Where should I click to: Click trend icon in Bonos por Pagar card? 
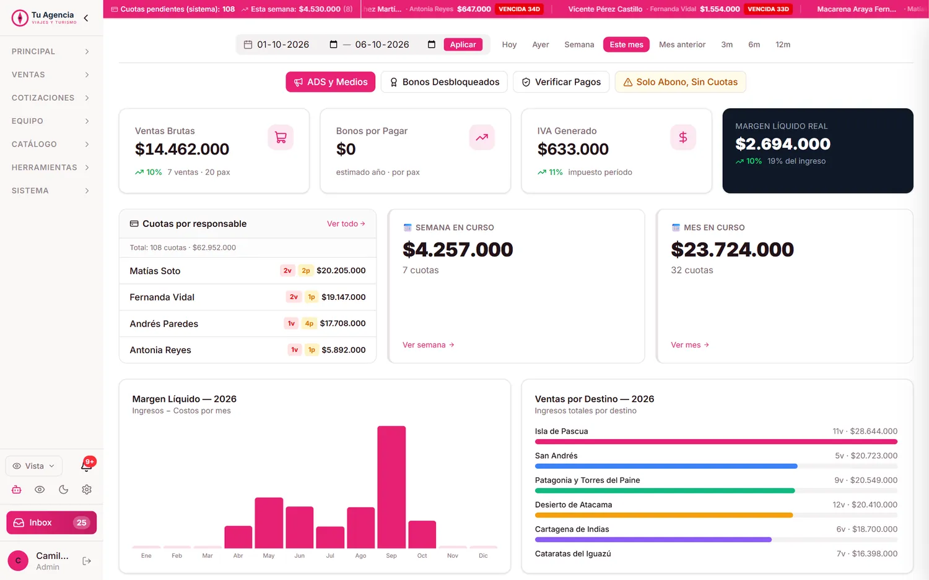(x=482, y=137)
